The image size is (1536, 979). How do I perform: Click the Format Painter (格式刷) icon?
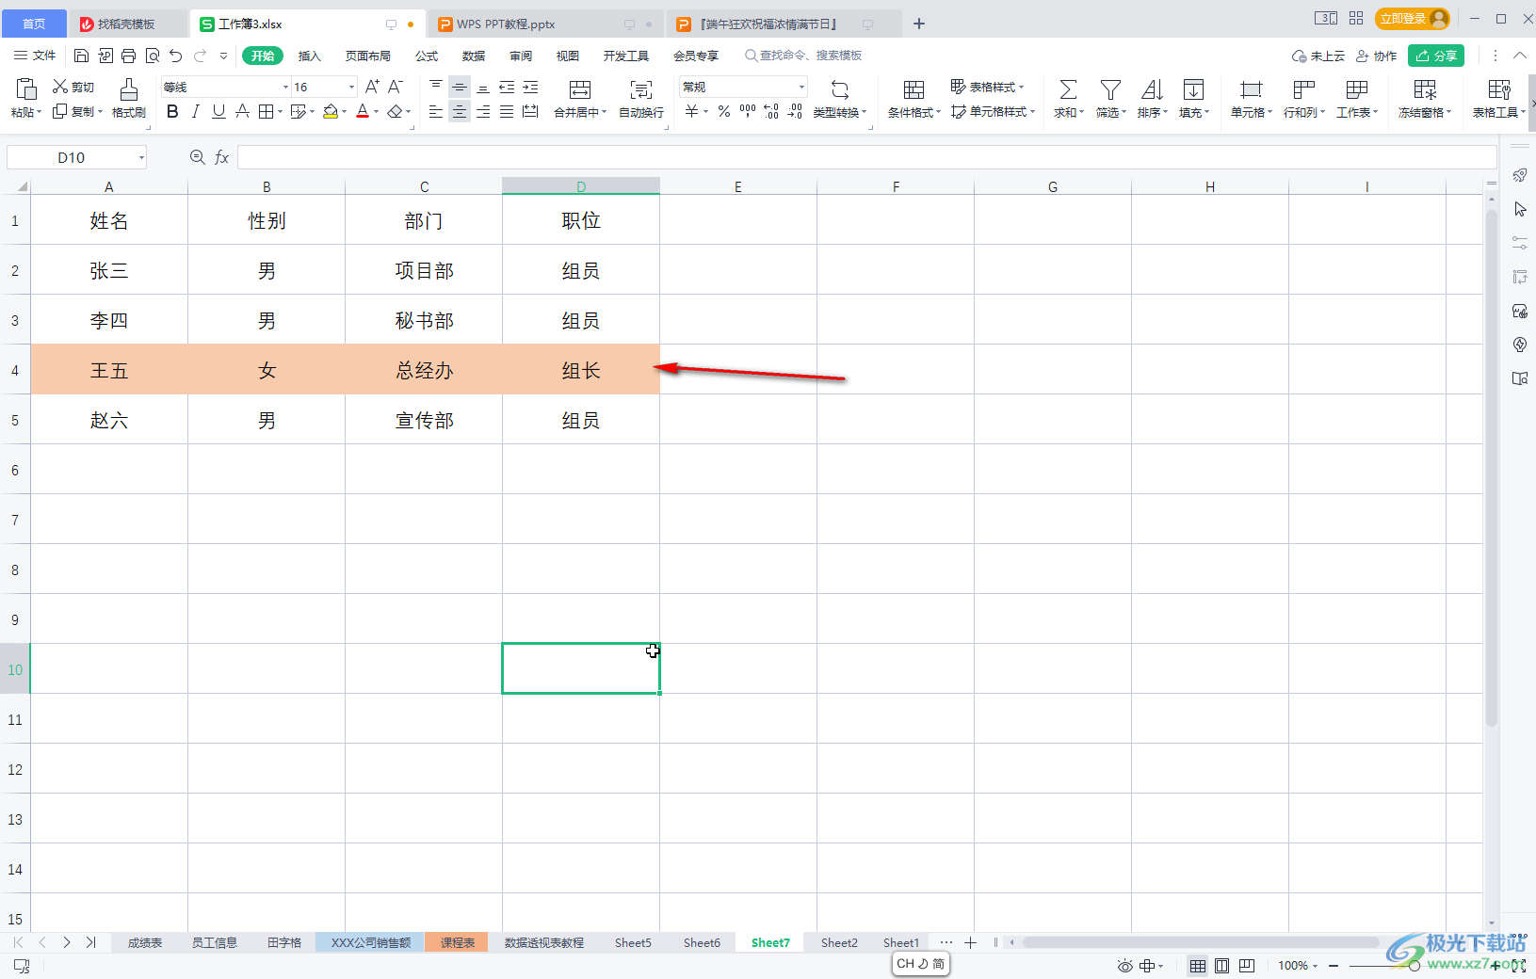(x=129, y=89)
